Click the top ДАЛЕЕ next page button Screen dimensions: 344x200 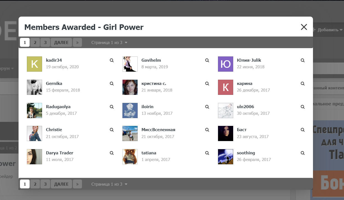click(61, 43)
